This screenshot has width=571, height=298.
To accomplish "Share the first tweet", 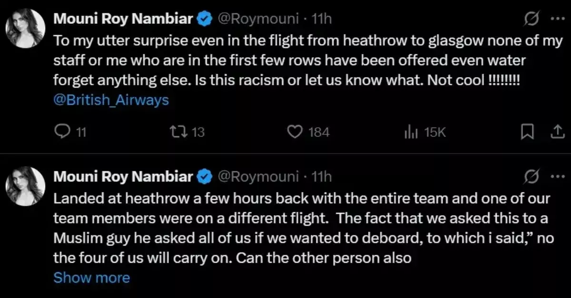I will [x=555, y=132].
